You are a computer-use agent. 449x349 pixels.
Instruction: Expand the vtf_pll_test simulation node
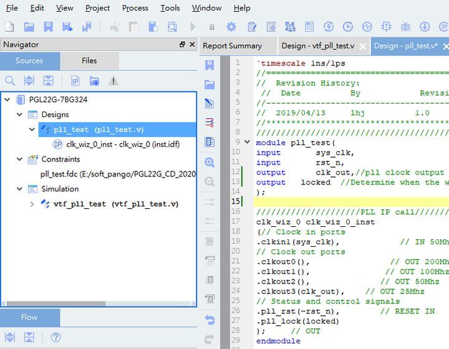[x=32, y=204]
